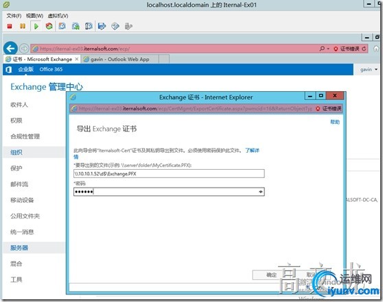383x302 pixels.
Task: Click the green power on VM icon
Action: [36, 26]
